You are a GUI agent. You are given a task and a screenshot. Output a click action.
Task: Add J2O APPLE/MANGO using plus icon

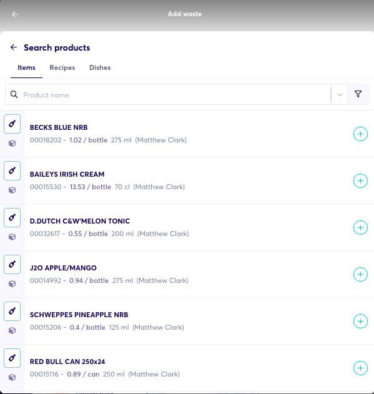(360, 274)
